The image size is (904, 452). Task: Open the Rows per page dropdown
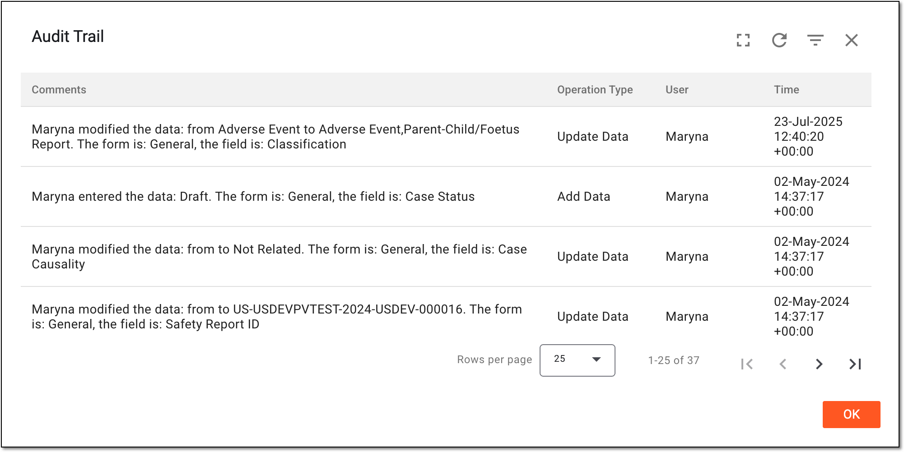[577, 360]
